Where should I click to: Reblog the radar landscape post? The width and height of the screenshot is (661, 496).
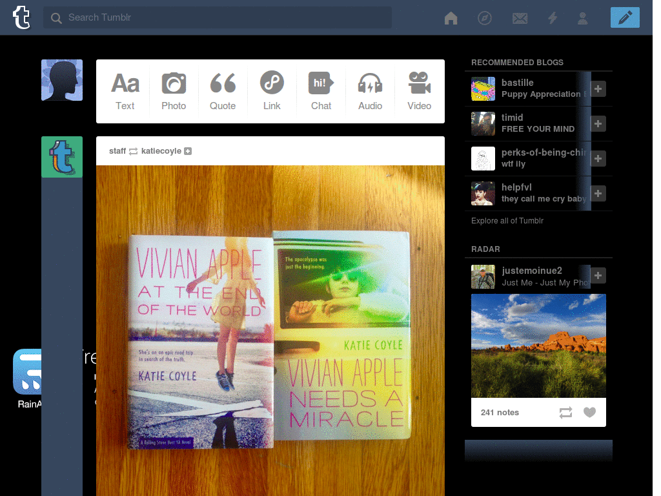(565, 413)
